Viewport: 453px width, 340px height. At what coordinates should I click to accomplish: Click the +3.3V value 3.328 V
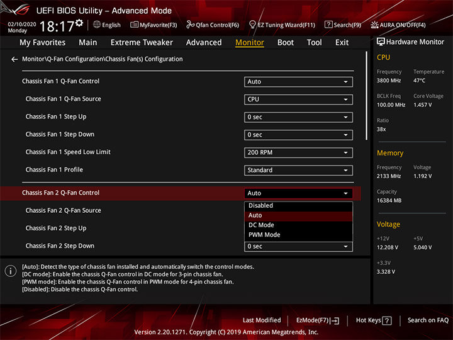tap(386, 272)
